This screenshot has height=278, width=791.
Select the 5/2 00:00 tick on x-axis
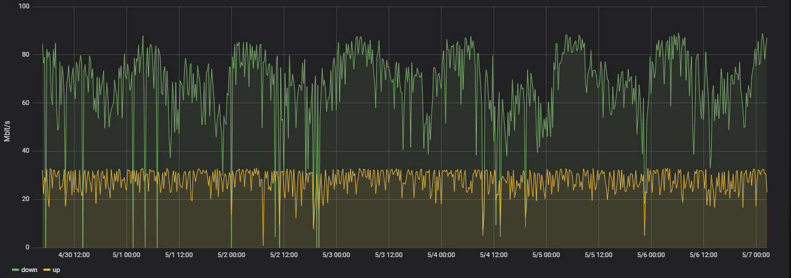pos(231,255)
